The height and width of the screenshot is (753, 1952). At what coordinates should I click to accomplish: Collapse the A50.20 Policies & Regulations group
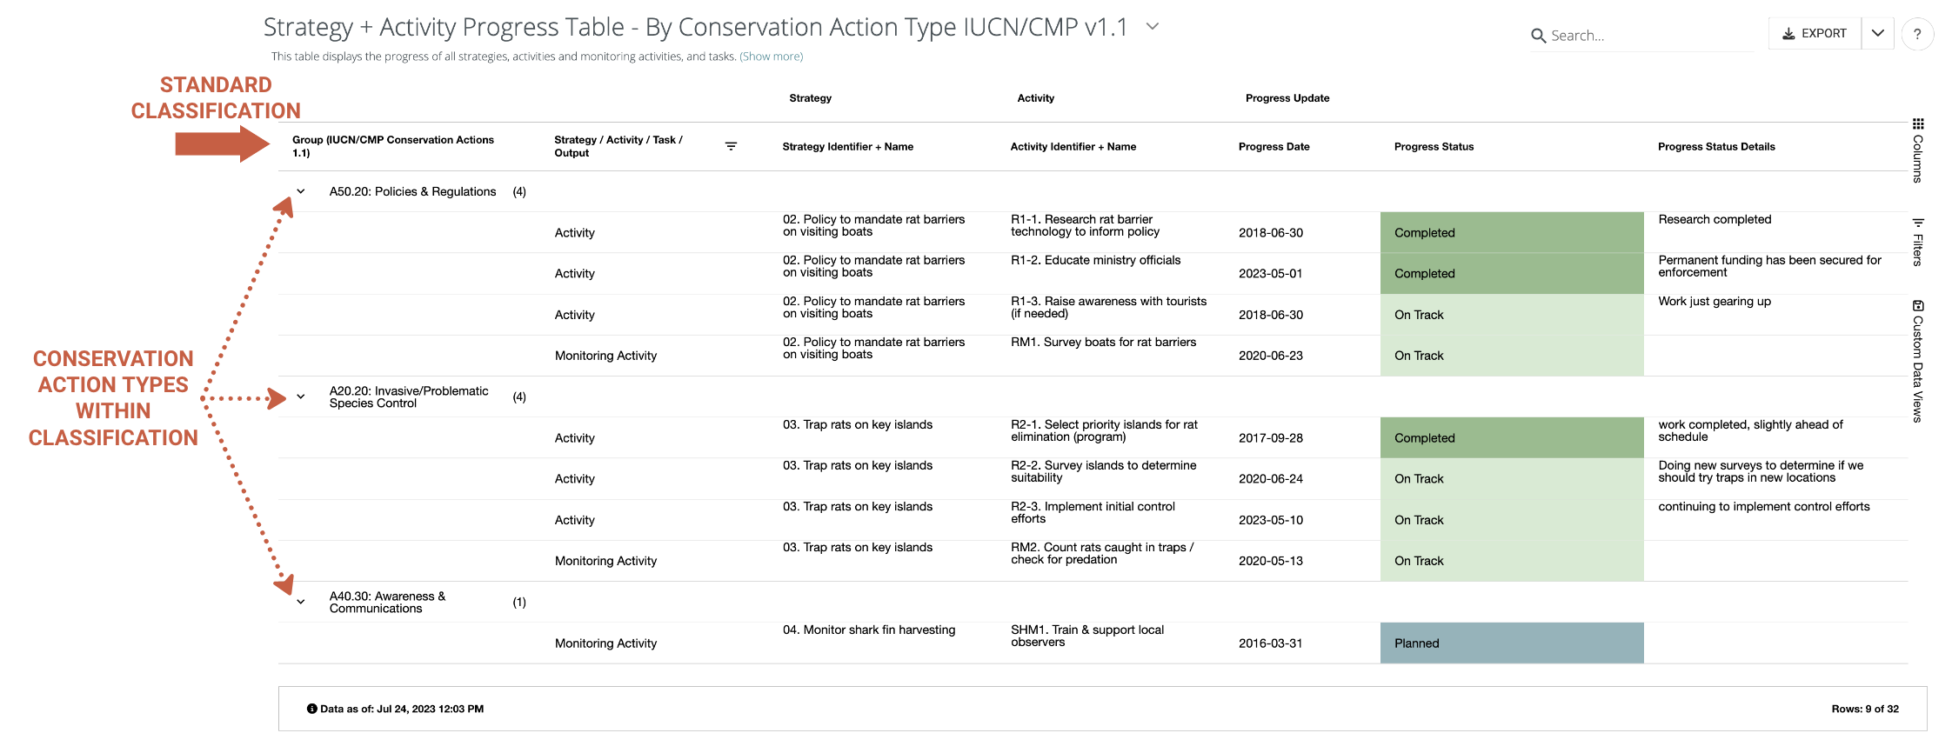[x=301, y=191]
